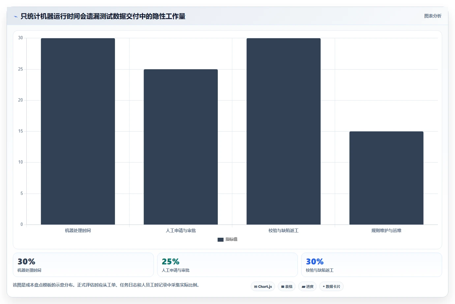Open the 30% 机器处理时间 data card

(83, 265)
